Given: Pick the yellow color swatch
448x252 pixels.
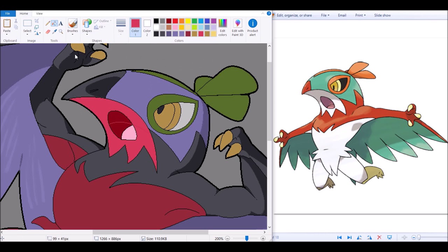Looking at the screenshot, I should [x=188, y=21].
